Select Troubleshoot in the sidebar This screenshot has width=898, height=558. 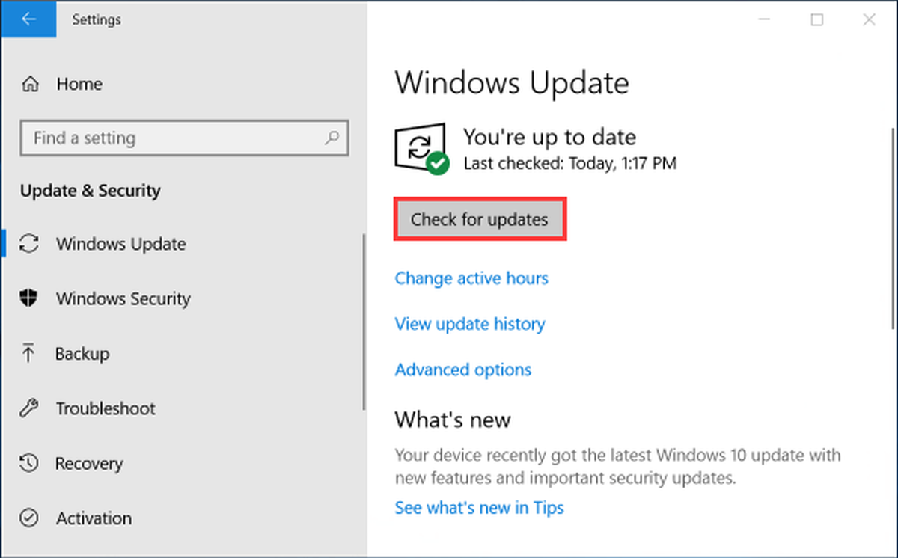106,408
